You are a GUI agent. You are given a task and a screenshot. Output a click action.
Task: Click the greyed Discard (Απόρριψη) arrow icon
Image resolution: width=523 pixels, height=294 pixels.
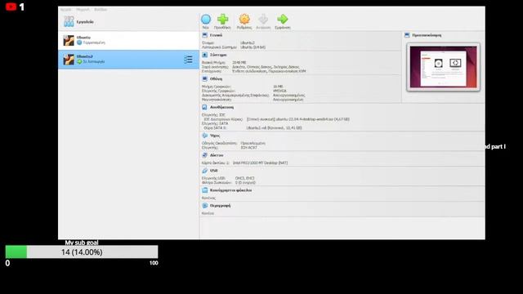[x=263, y=20]
